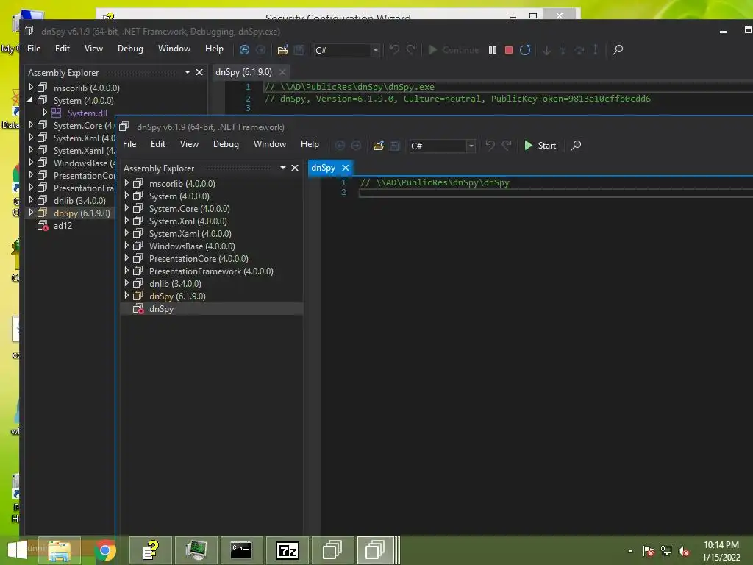
Task: Click Step Out icon in back dnSpy toolbar
Action: point(596,50)
